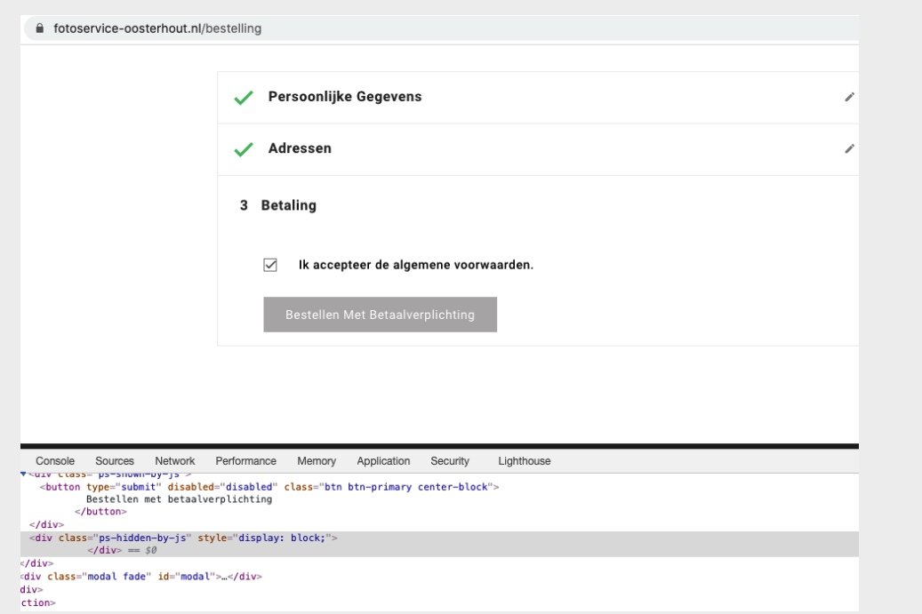Viewport: 922px width, 614px height.
Task: Click the Ik accepteer de algemene voorwaarden label
Action: pyautogui.click(x=416, y=265)
